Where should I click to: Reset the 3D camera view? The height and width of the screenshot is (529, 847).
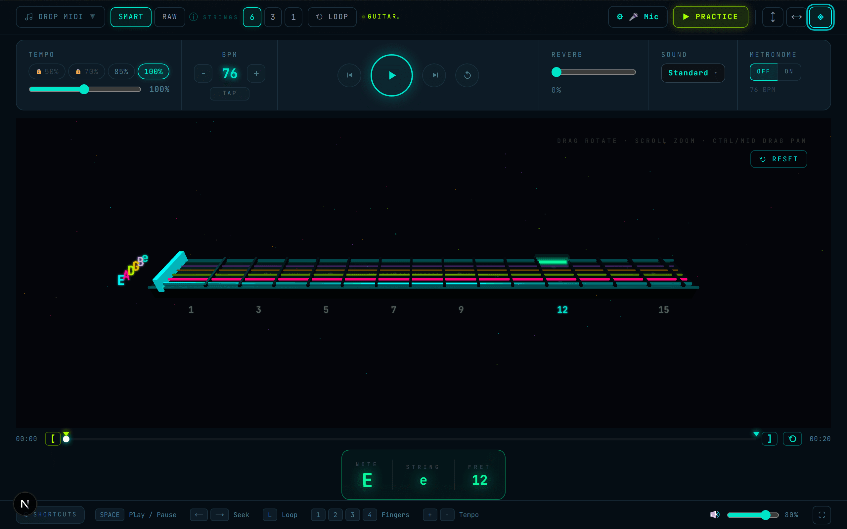[779, 159]
